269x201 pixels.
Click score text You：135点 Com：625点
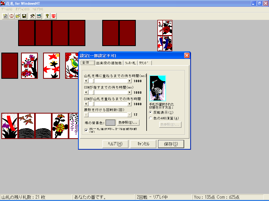point(217,197)
